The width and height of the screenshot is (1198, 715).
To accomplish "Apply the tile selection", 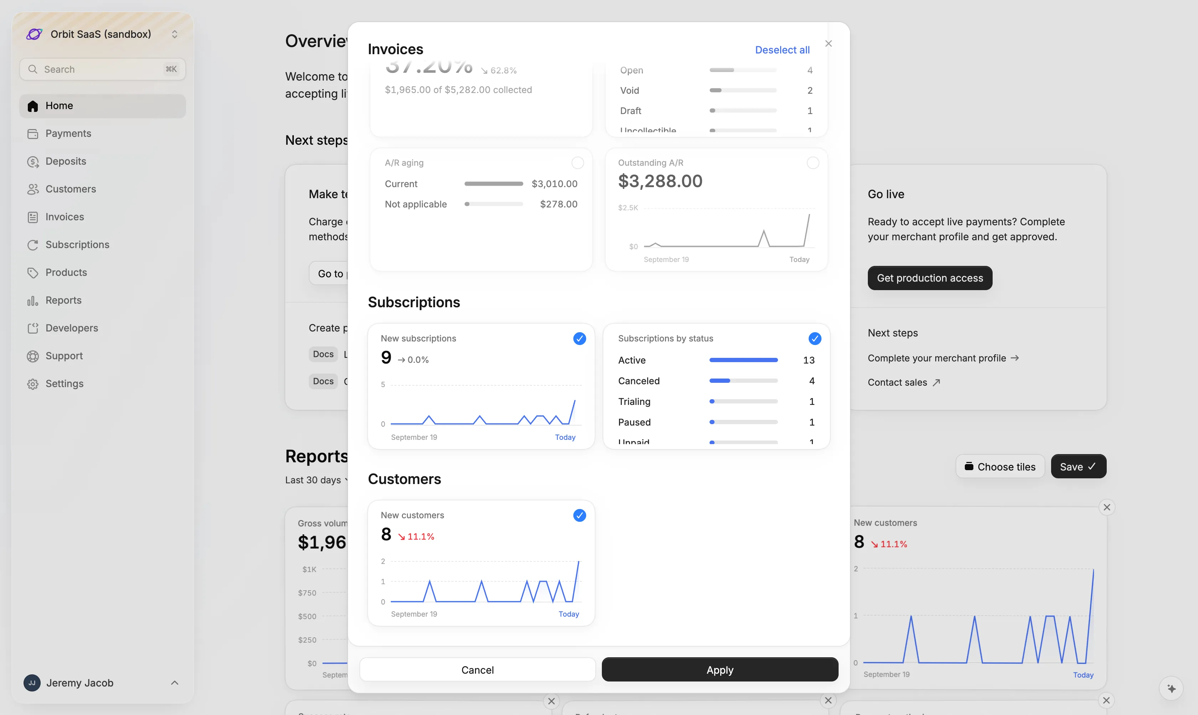I will (x=720, y=670).
